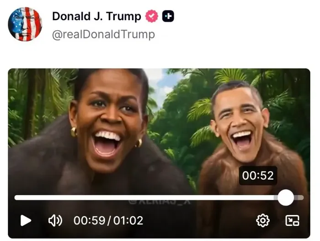Click the 00:52 time preview tooltip
Image resolution: width=320 pixels, height=241 pixels.
258,176
